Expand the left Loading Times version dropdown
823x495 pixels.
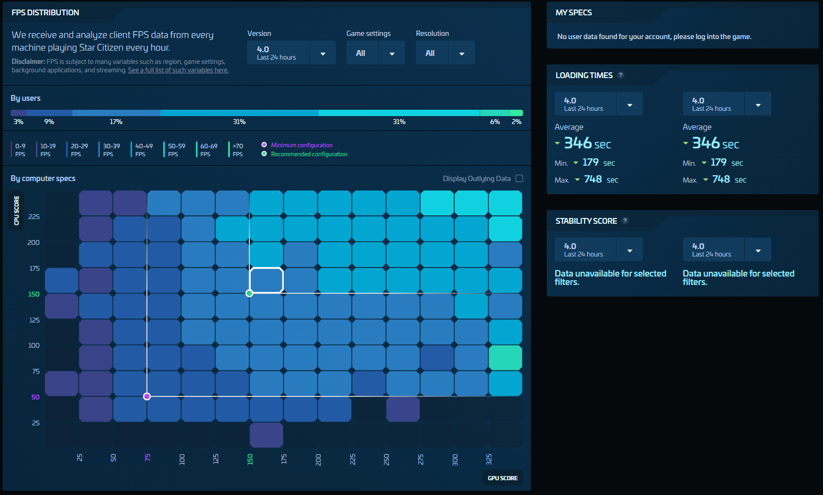coord(630,104)
